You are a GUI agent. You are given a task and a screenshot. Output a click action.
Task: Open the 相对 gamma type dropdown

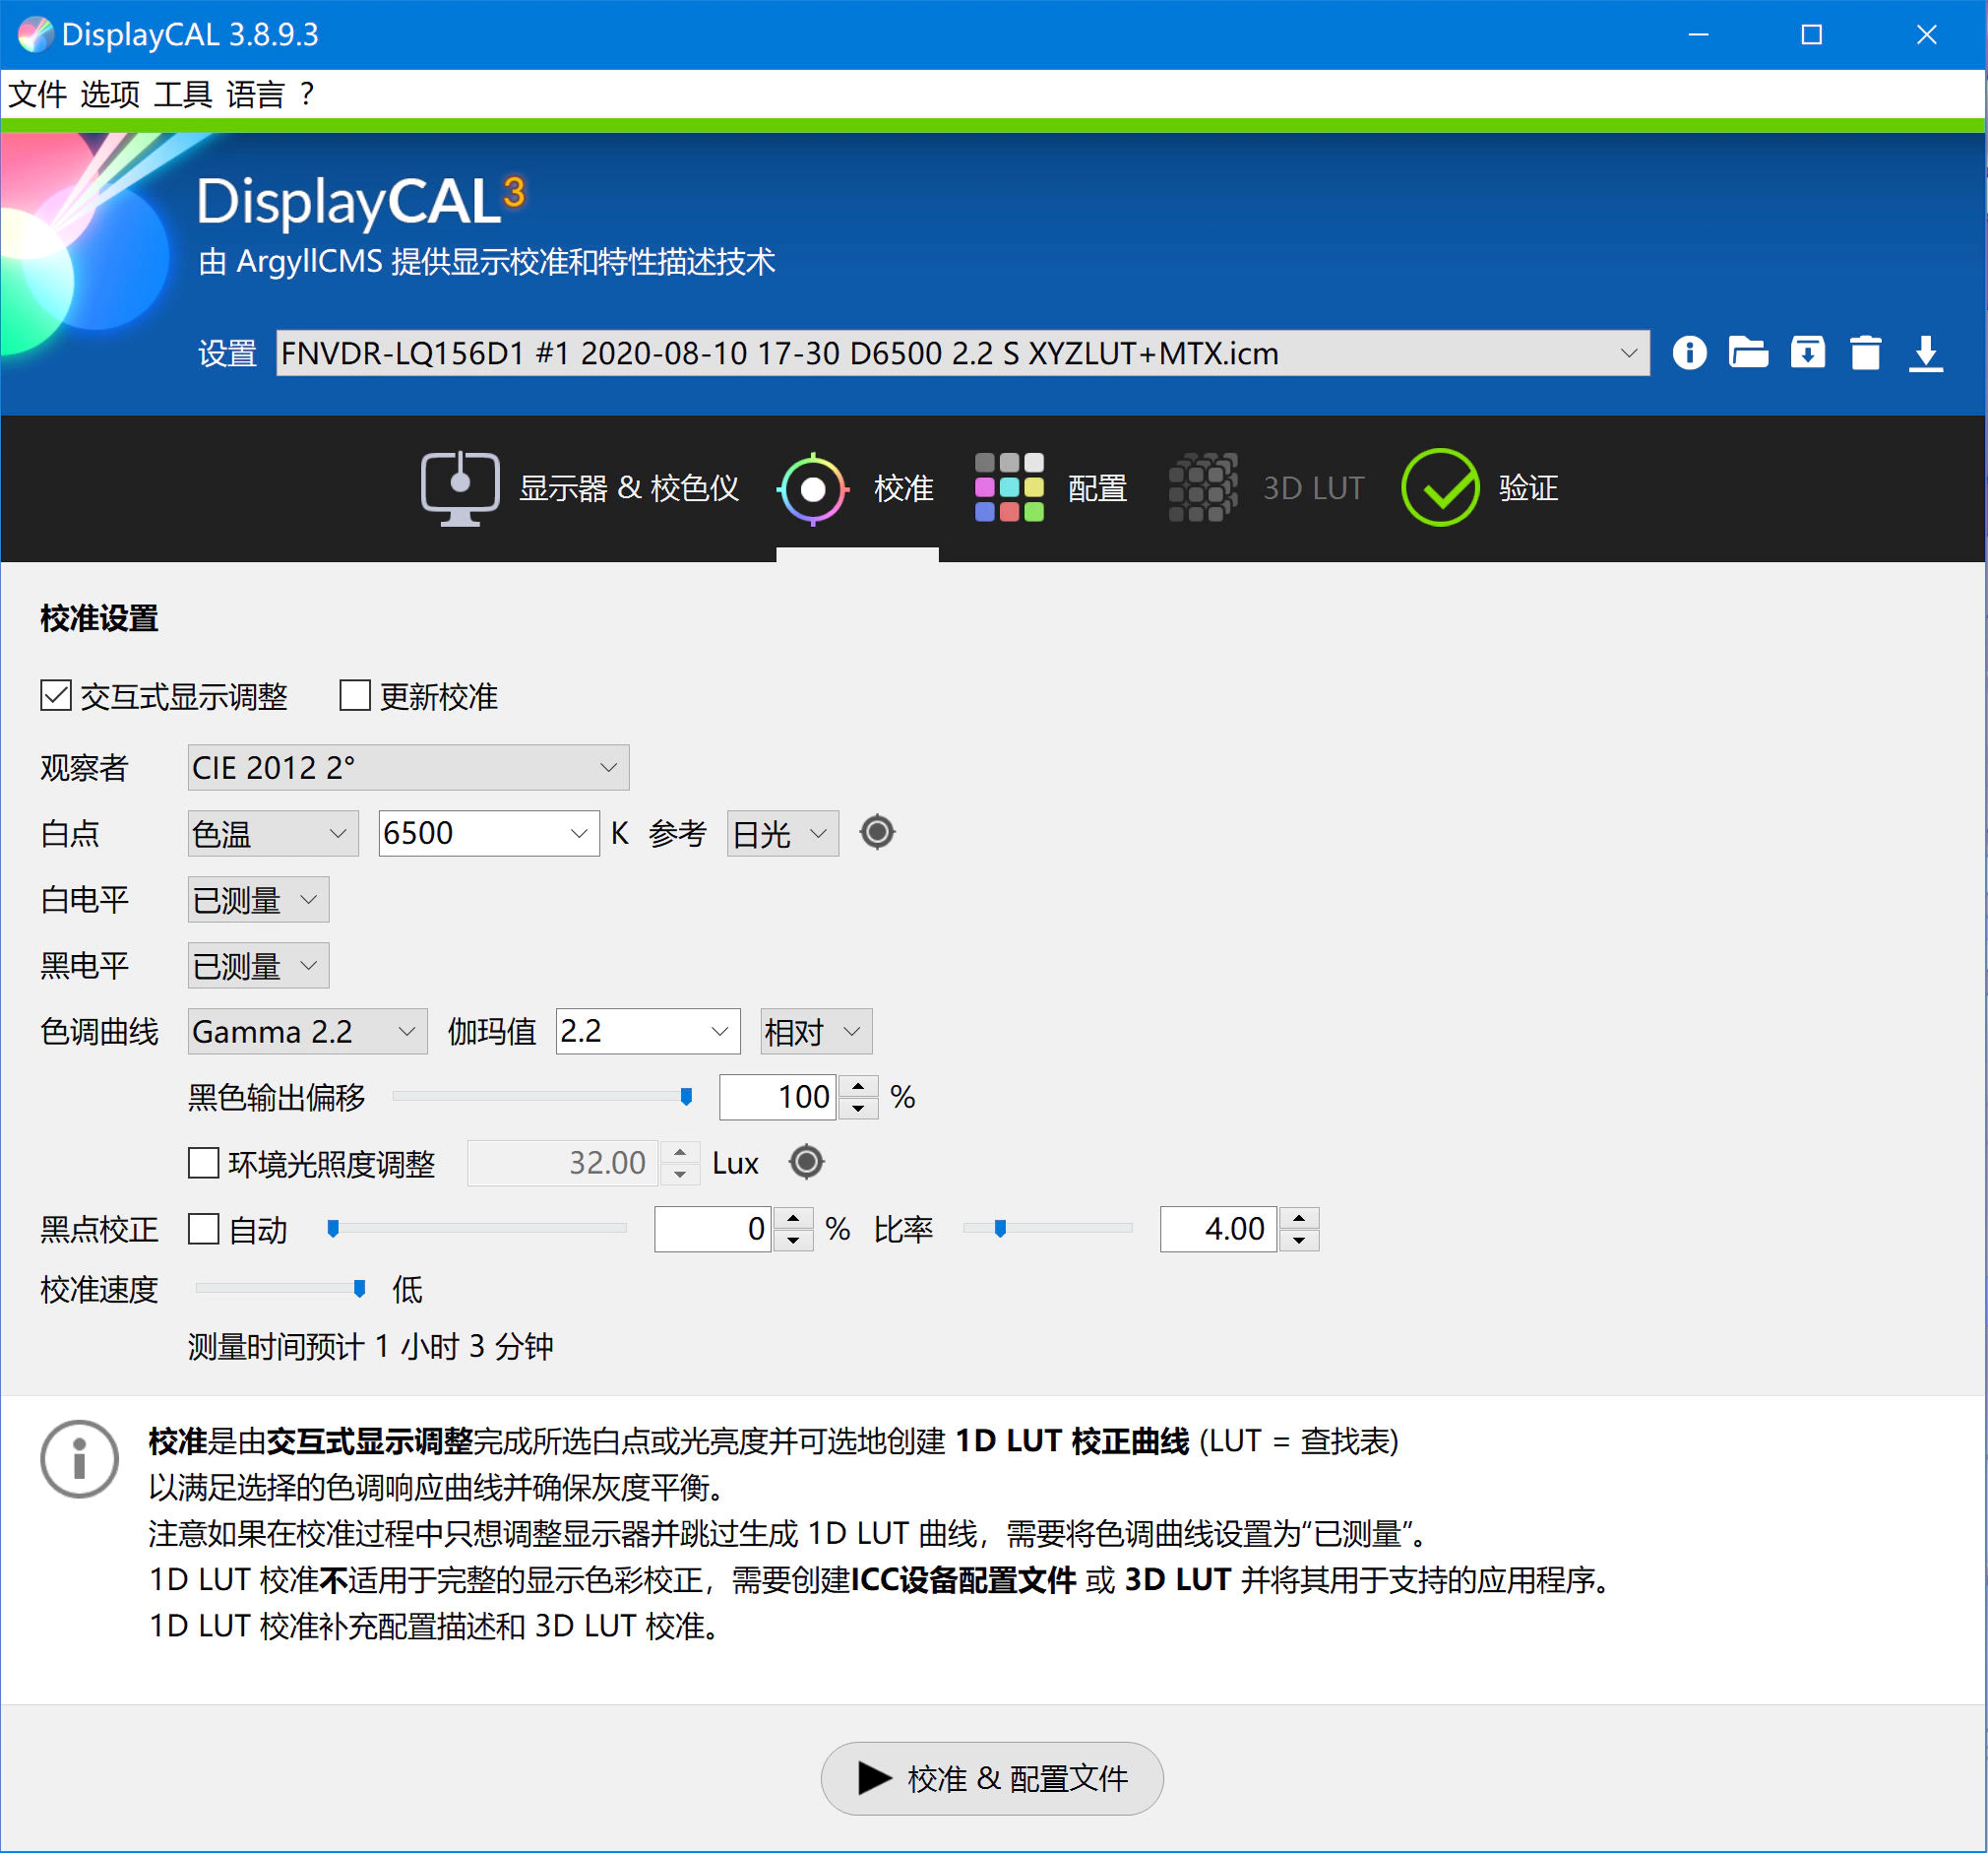[x=816, y=1032]
